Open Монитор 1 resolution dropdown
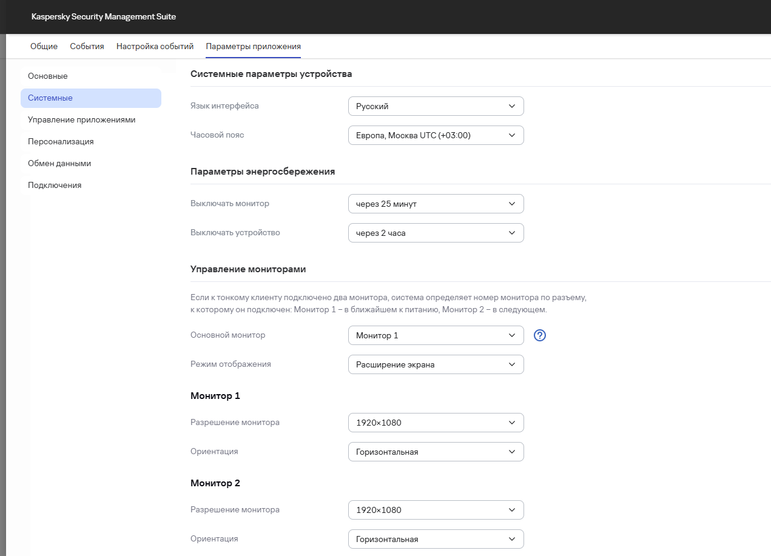This screenshot has width=771, height=556. (x=436, y=423)
